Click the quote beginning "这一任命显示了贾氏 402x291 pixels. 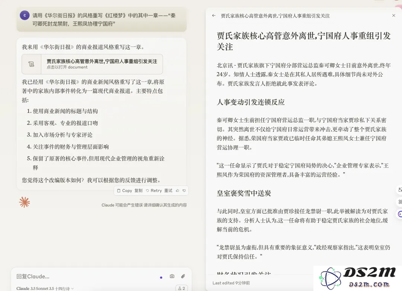click(303, 170)
